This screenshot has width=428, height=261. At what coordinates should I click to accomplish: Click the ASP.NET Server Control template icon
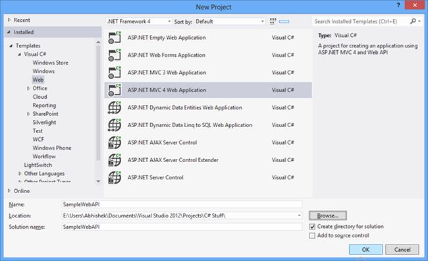[x=115, y=178]
